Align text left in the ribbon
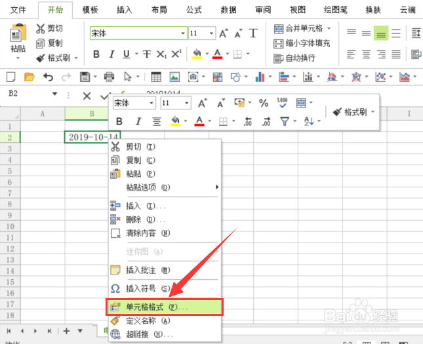 coord(351,54)
